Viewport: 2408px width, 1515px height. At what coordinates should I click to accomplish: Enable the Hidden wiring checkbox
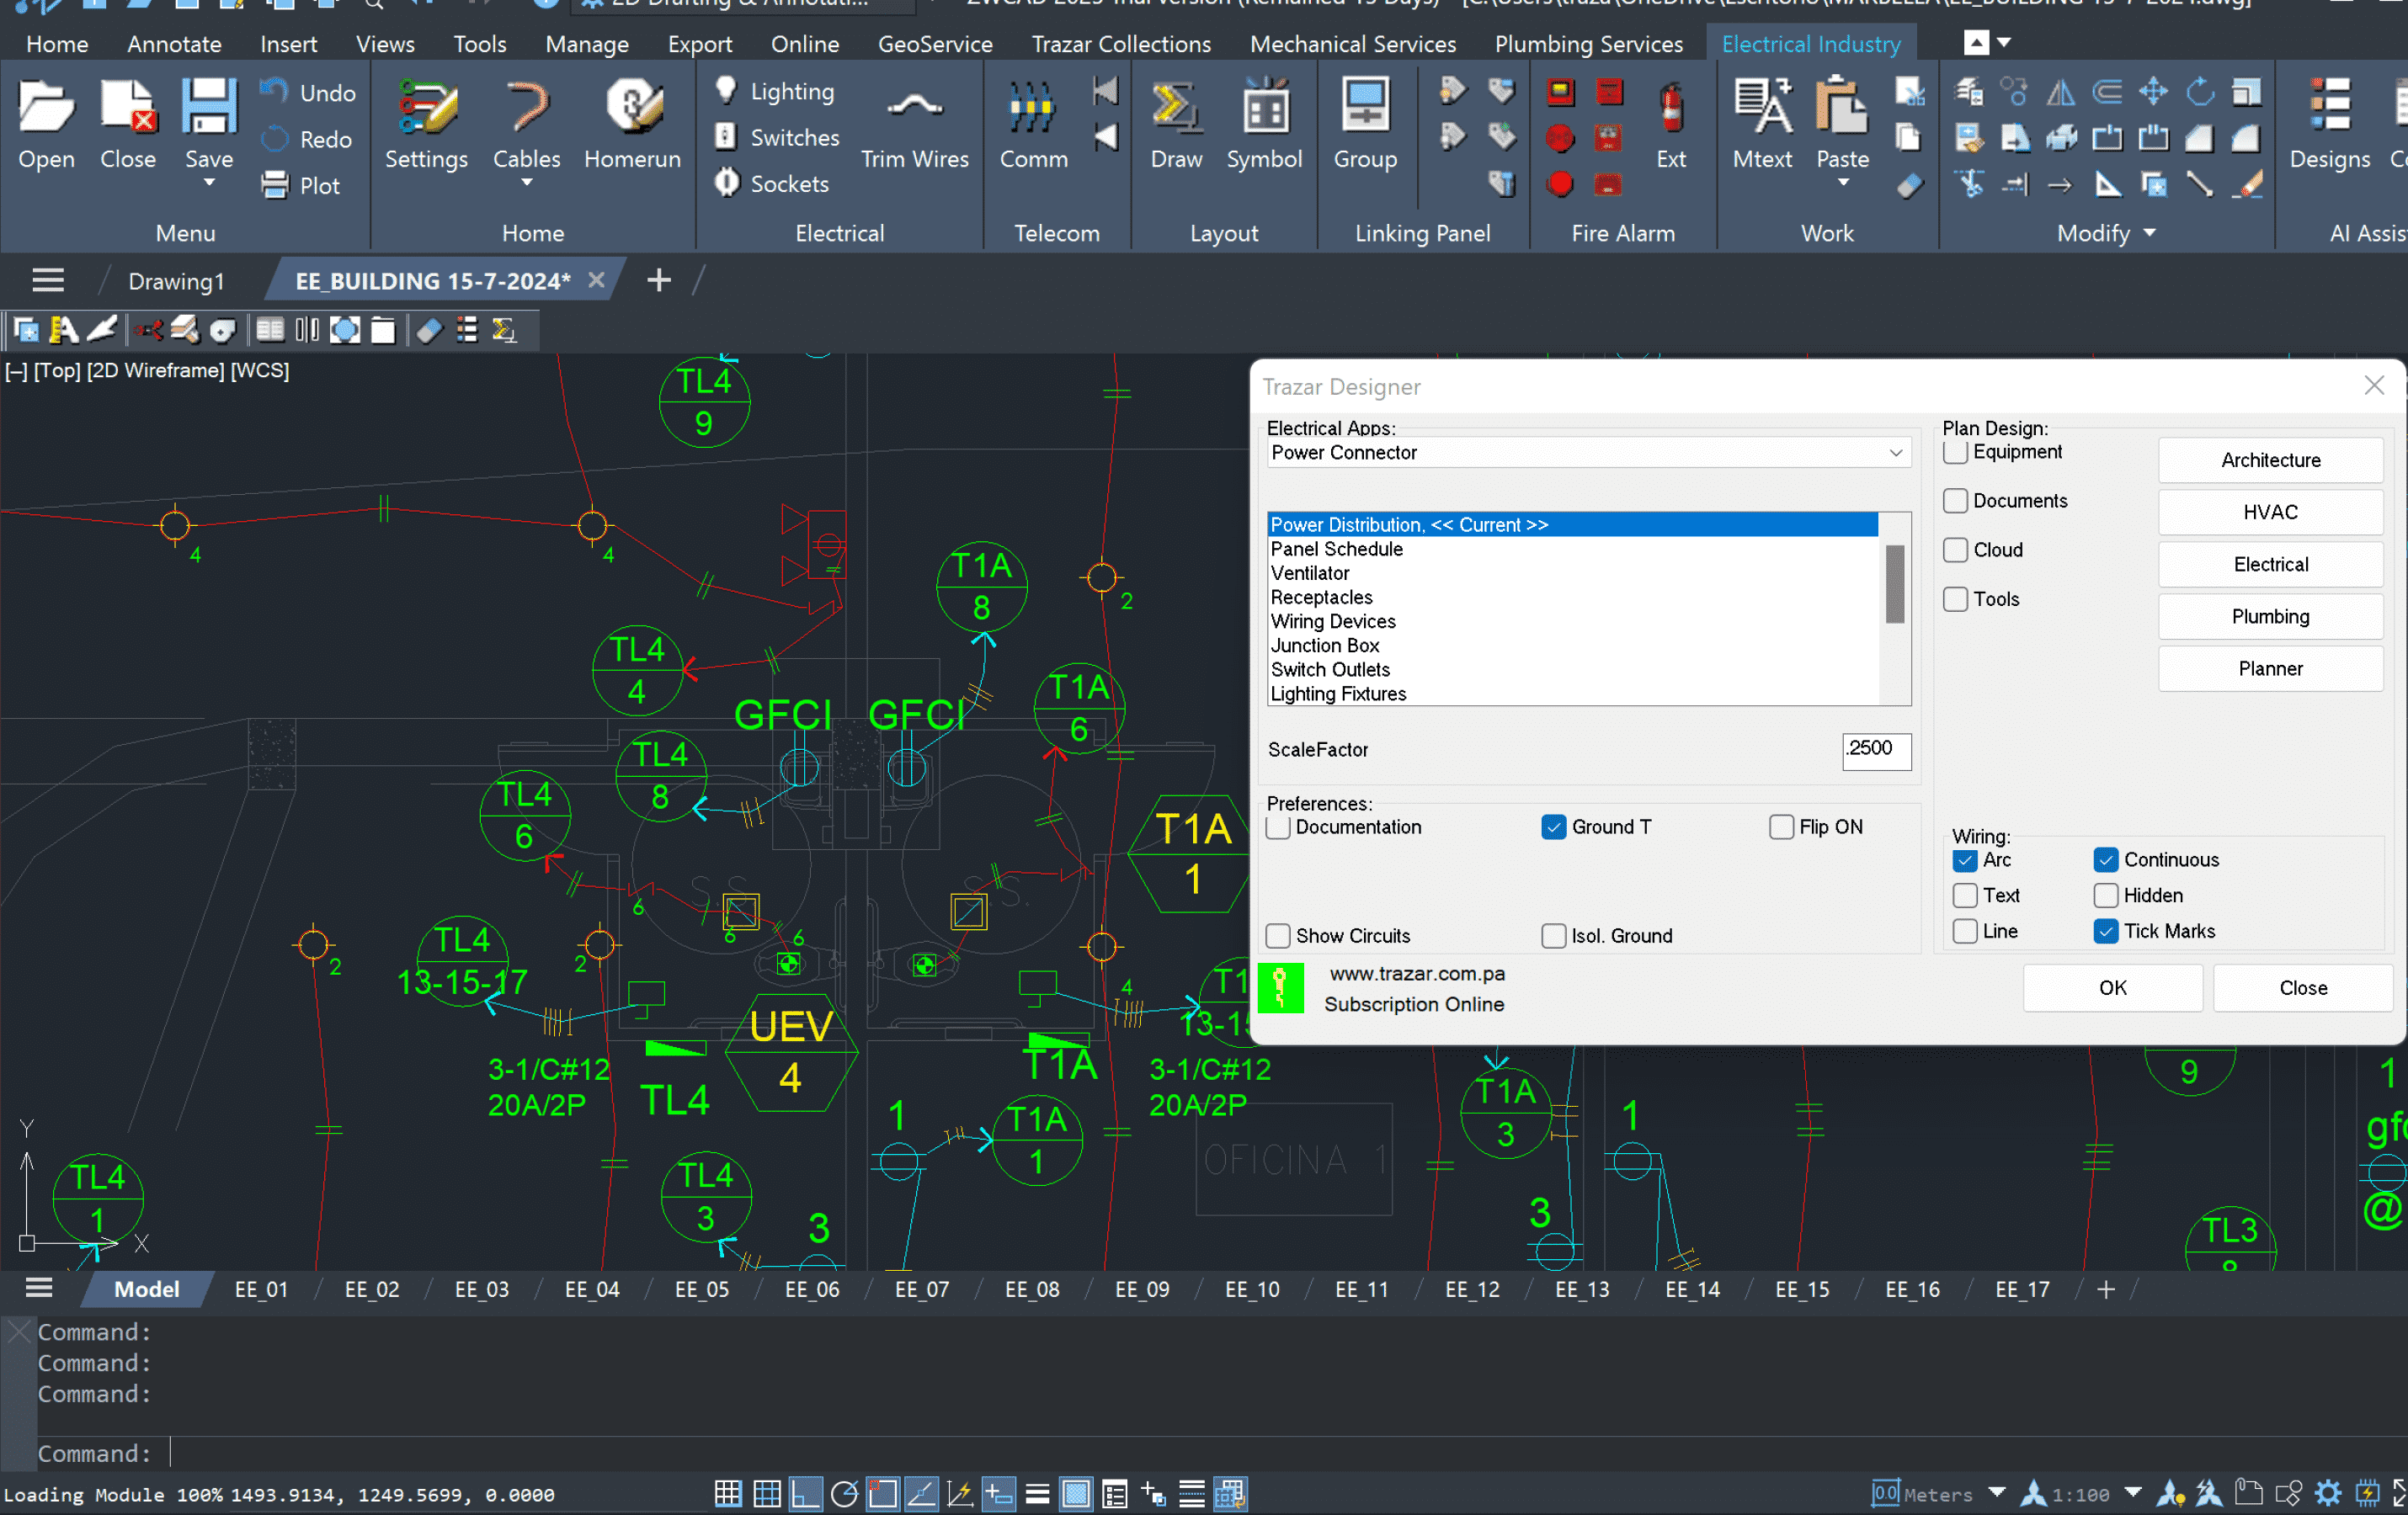click(2105, 895)
